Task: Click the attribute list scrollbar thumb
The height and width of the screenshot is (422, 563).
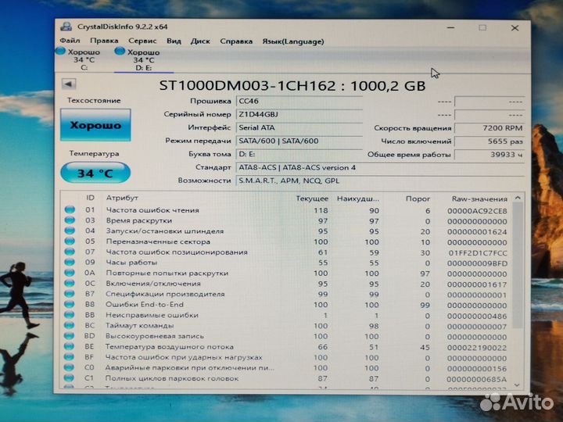Action: [x=518, y=266]
